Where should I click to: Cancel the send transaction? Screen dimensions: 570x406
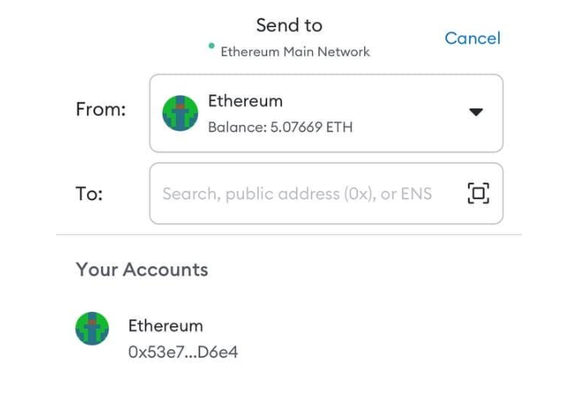[x=472, y=38]
